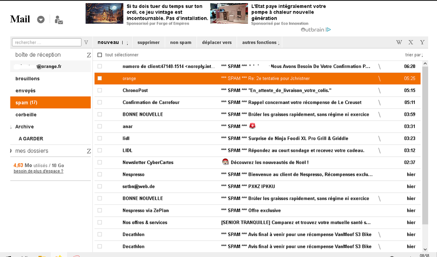Open the déplacer vers menu
Viewport: 437px width, 257px height.
(x=217, y=43)
